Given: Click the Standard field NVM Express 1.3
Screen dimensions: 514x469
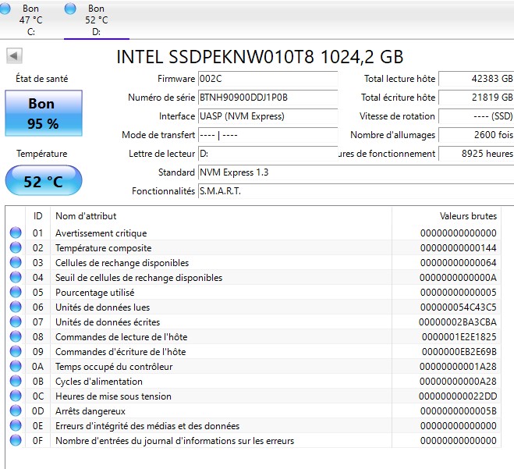Looking at the screenshot, I should 356,172.
